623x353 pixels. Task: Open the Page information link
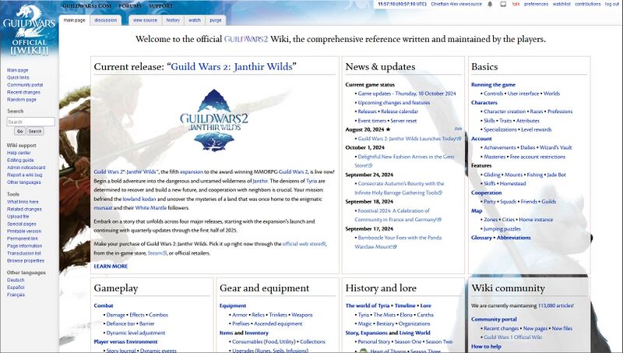(x=24, y=246)
